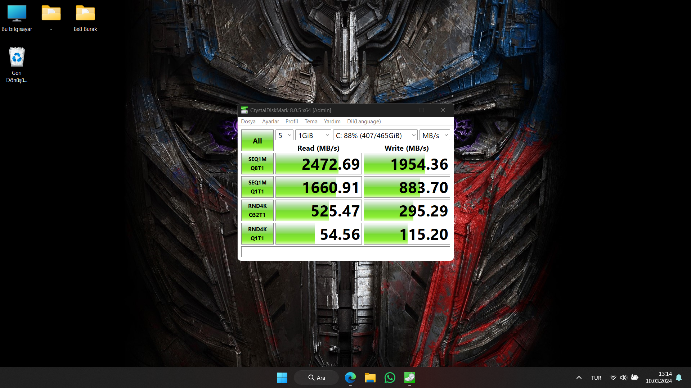Image resolution: width=691 pixels, height=388 pixels.
Task: Open the Yardım menu
Action: click(332, 122)
